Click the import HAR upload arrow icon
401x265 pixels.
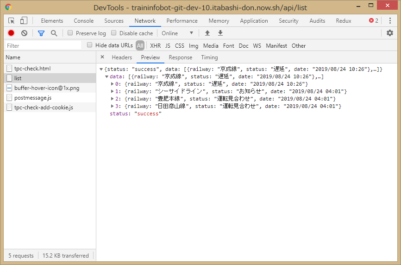pos(207,33)
